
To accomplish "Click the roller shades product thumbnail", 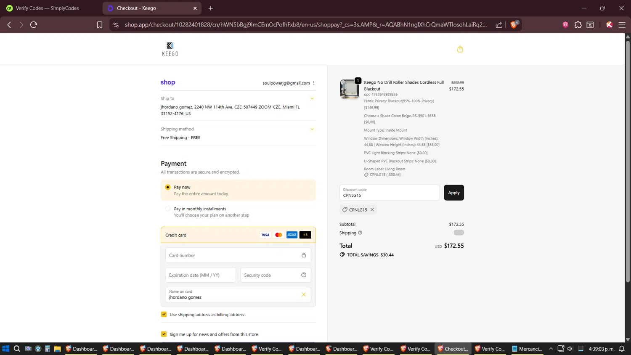I will 350,89.
